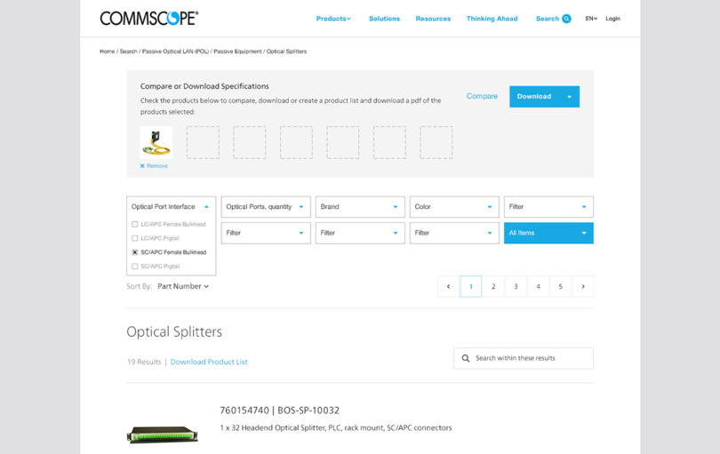
Task: Open product 760154740 | BOS-SP-10032
Action: (x=280, y=410)
